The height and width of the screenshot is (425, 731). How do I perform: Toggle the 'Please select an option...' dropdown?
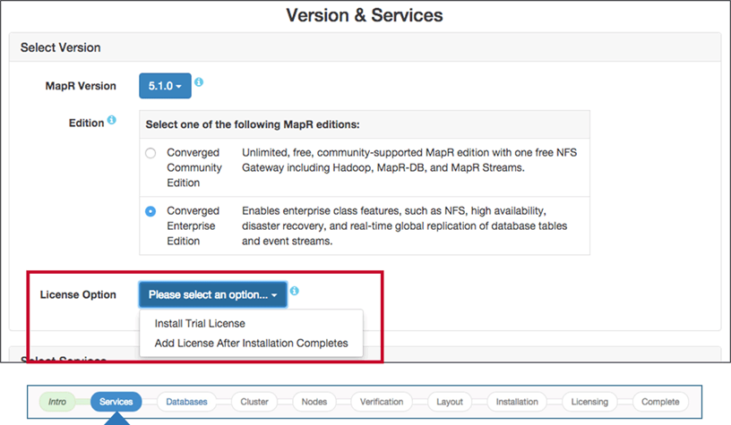(212, 294)
